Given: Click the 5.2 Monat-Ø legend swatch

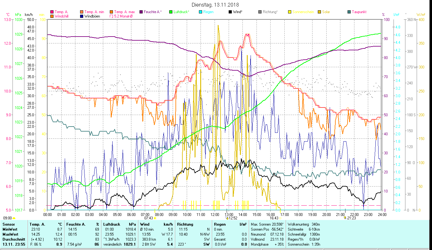Looking at the screenshot, I should point(112,16).
